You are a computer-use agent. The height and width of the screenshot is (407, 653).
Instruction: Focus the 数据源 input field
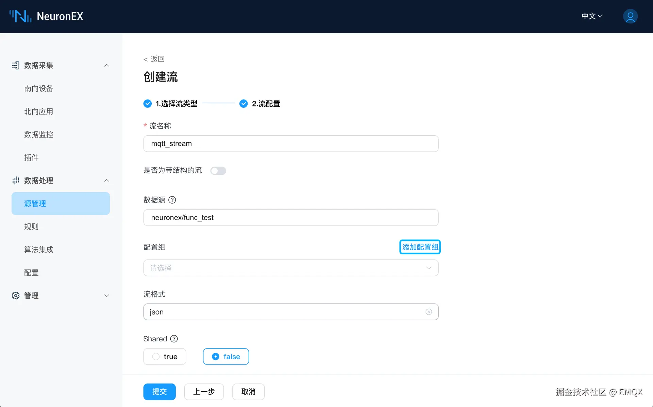(291, 218)
